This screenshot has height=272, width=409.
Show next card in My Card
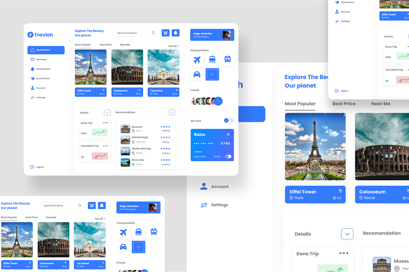[x=232, y=120]
